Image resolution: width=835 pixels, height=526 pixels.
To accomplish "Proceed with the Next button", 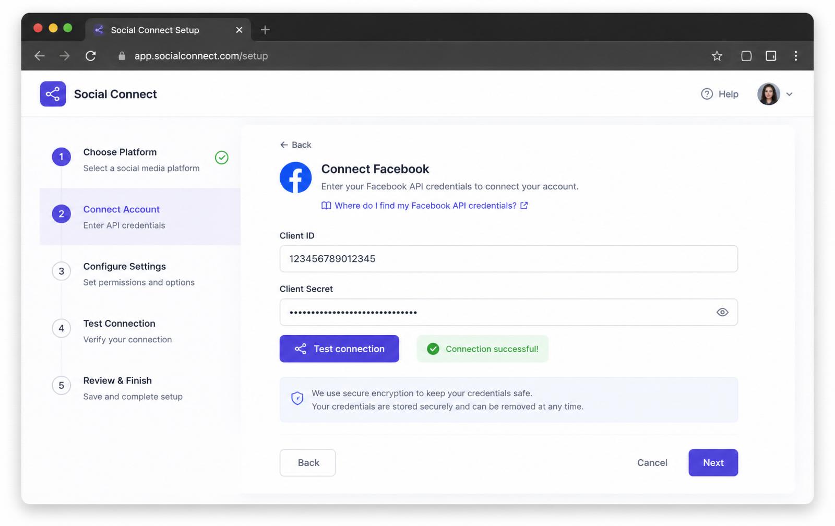I will click(713, 463).
